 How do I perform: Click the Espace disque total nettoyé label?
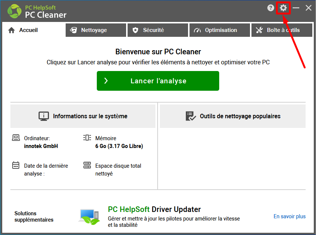click(118, 170)
